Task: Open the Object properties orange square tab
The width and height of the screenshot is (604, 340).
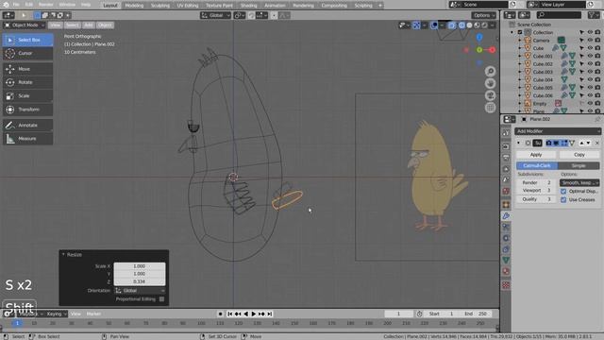Action: (506, 205)
